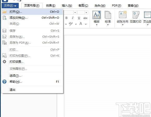Click the text highlight pen icon
Screen dimensions: 151x117
click(71, 24)
